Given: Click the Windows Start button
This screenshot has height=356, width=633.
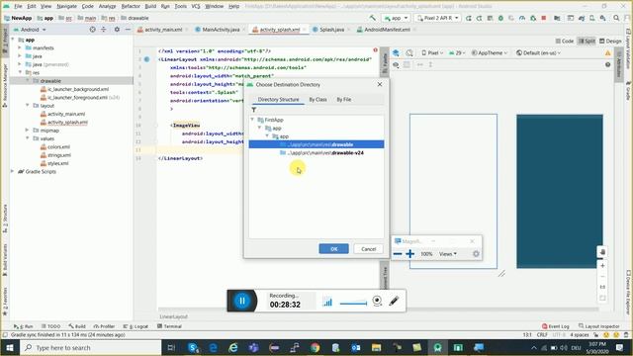Looking at the screenshot, I should (10, 347).
